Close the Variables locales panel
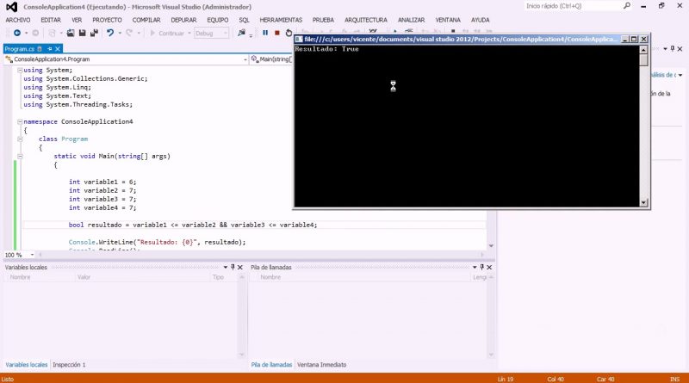The image size is (689, 383). 240,267
